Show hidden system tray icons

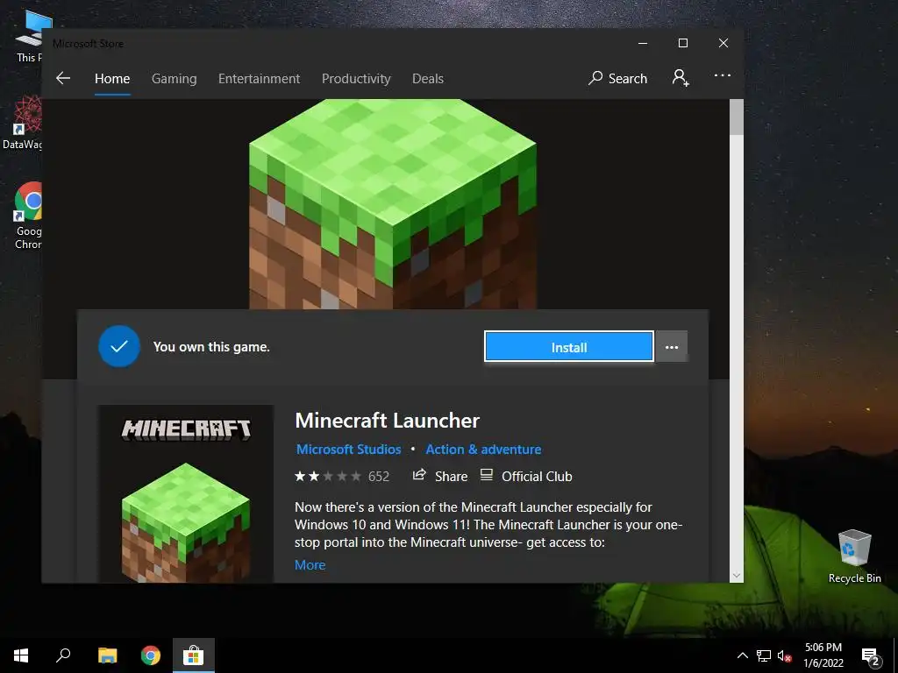click(742, 655)
